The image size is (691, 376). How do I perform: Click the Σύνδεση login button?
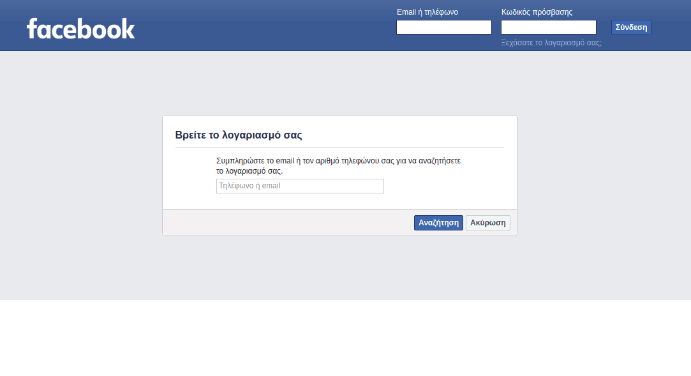coord(631,27)
